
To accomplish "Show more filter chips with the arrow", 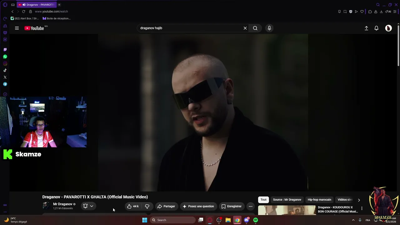I will (359, 200).
